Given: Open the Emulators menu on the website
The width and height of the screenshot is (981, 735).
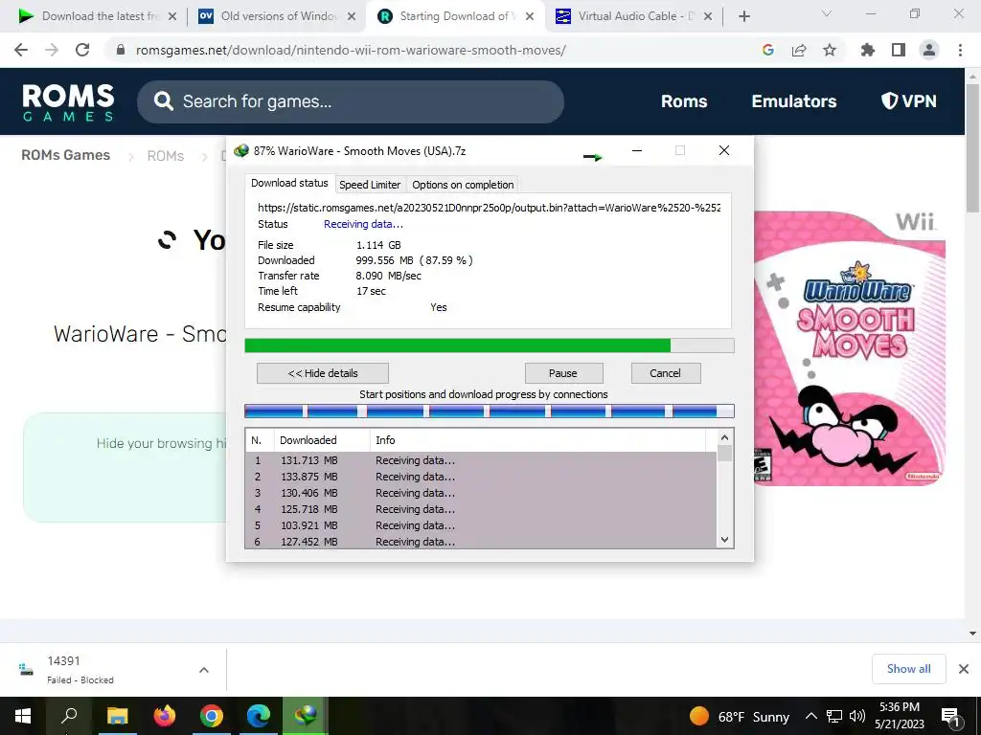Looking at the screenshot, I should (794, 101).
